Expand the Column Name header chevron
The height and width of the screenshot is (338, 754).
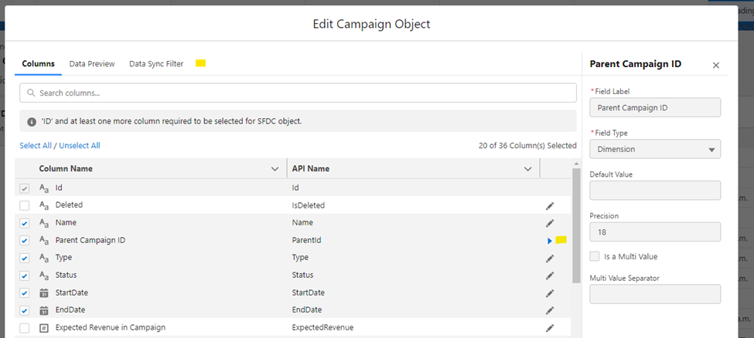[275, 168]
